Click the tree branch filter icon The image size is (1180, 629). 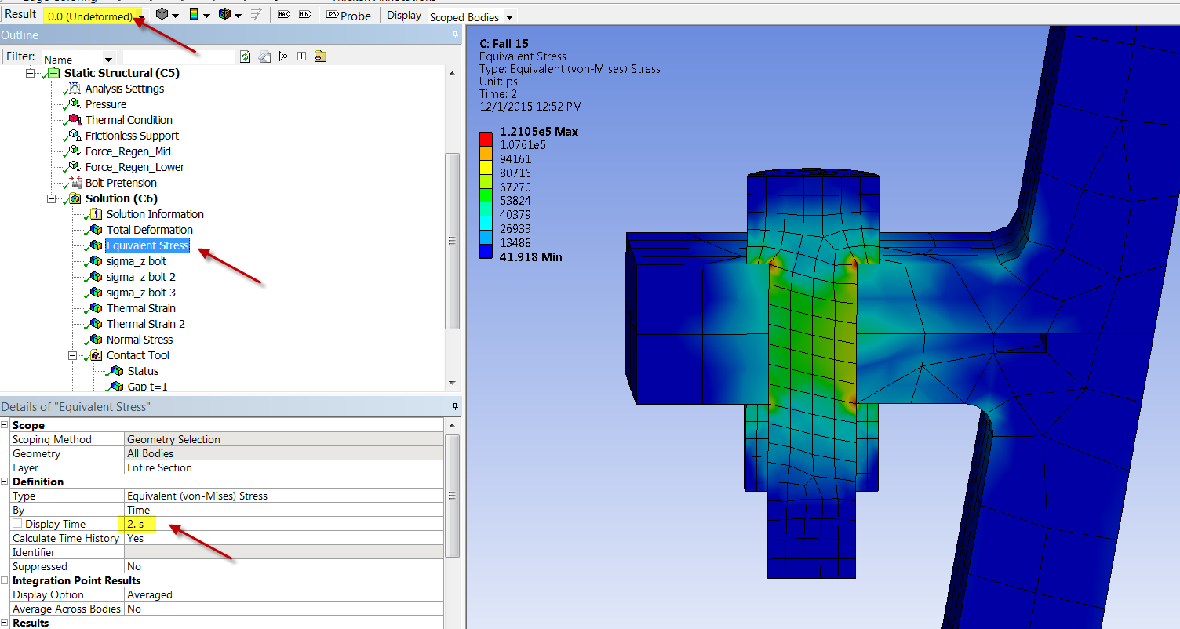283,56
